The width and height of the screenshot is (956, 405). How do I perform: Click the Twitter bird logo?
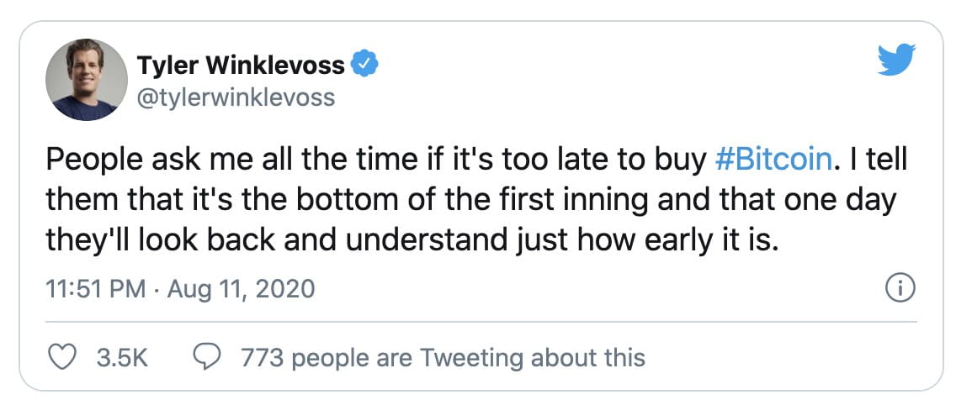click(x=895, y=60)
